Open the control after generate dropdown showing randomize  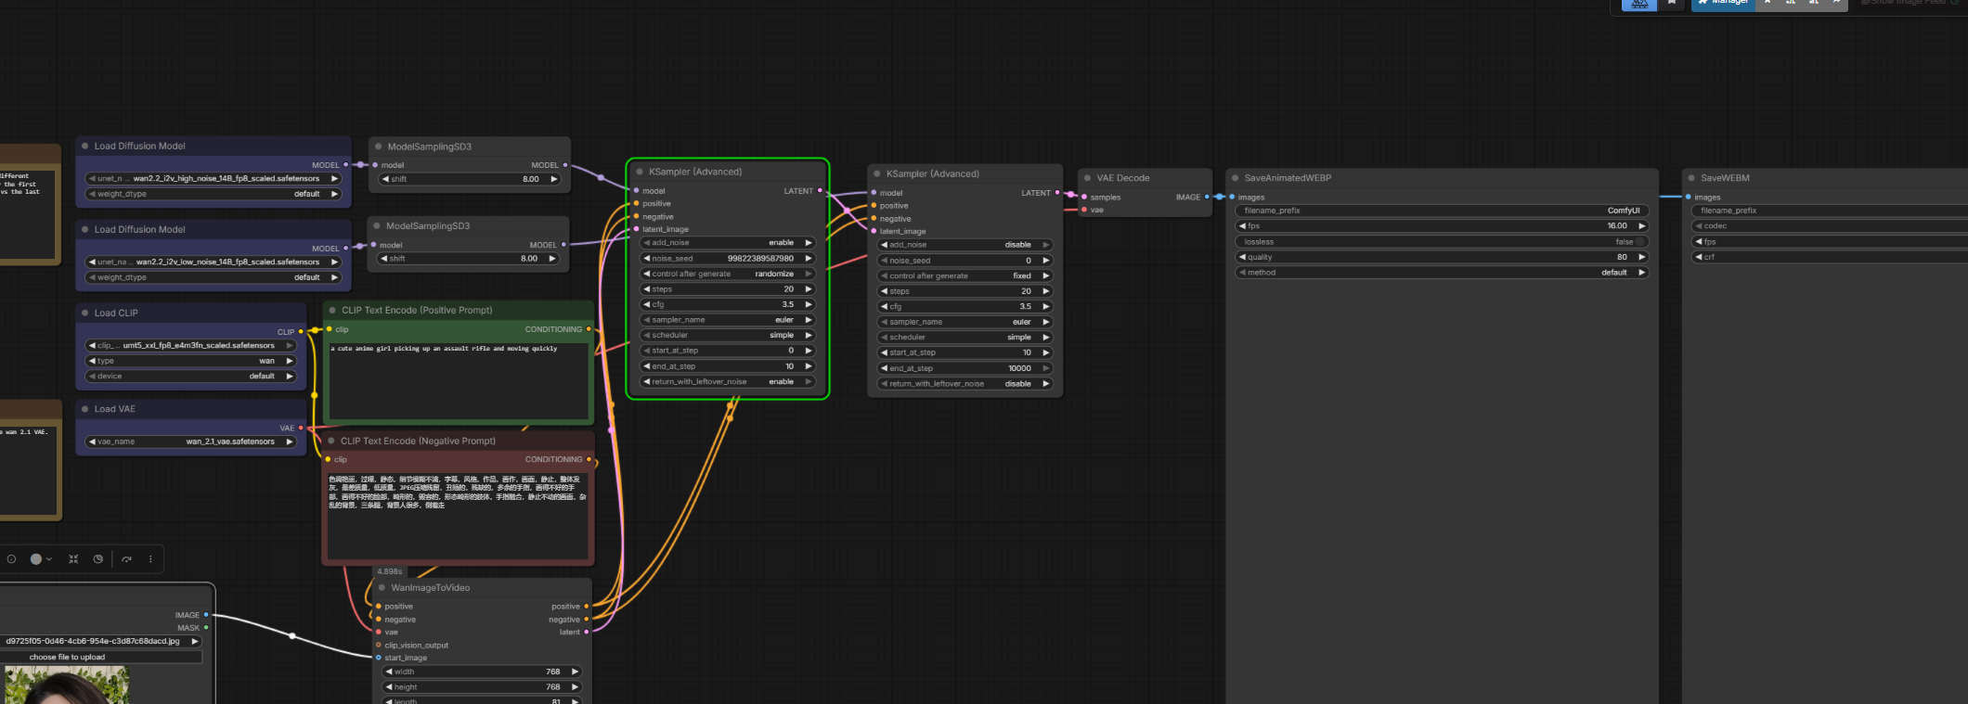(x=728, y=275)
